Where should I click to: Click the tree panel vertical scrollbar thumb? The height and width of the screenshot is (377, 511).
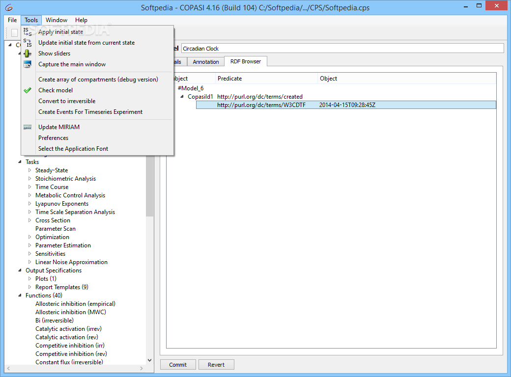point(149,186)
